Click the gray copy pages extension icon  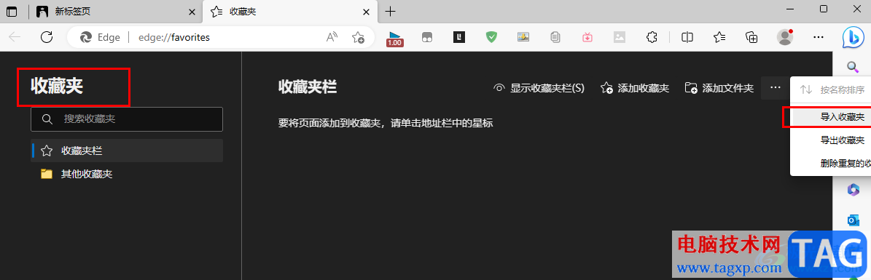pyautogui.click(x=555, y=37)
